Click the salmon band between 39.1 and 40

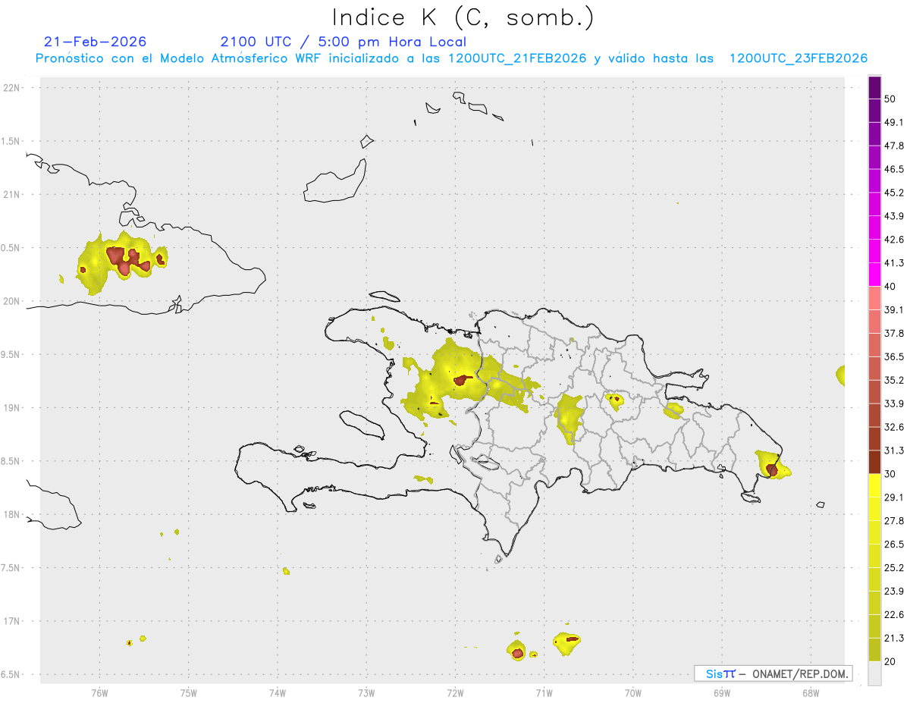(874, 299)
